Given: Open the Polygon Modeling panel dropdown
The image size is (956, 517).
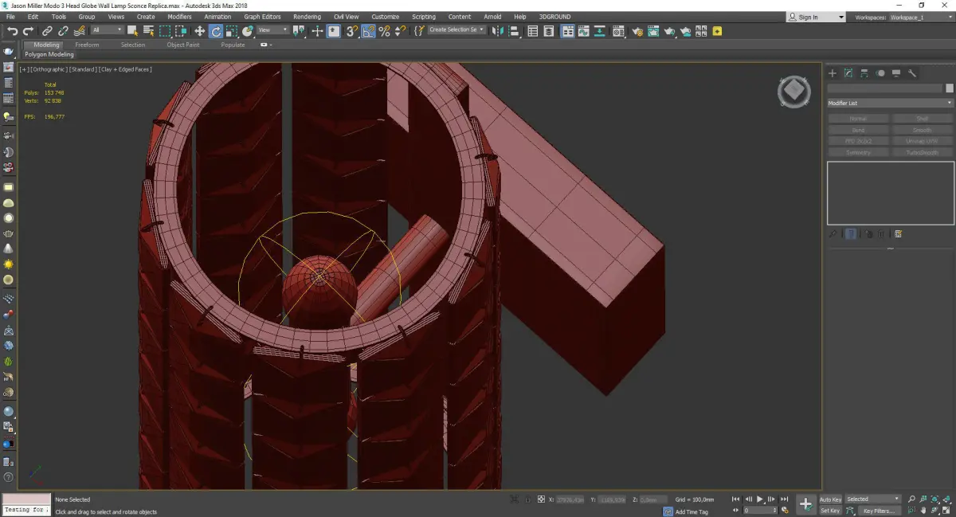Looking at the screenshot, I should [x=49, y=54].
